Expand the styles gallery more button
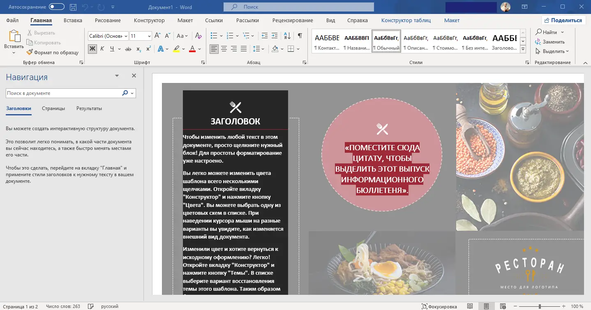Viewport: 591px width, 310px height. coord(523,49)
